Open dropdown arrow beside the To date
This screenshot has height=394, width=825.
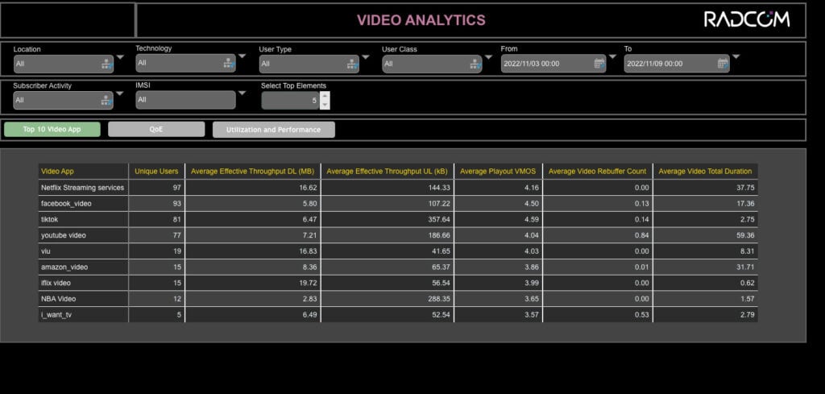pyautogui.click(x=736, y=56)
